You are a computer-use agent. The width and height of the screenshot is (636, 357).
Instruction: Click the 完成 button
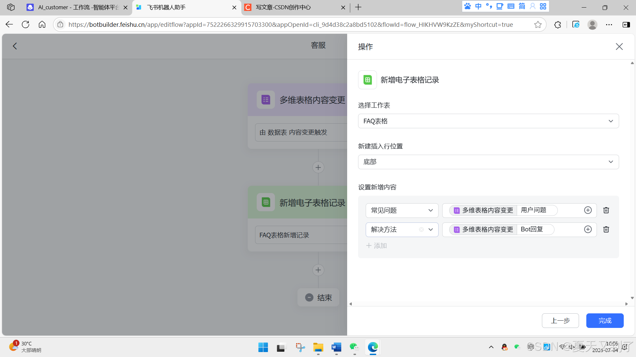pos(605,321)
